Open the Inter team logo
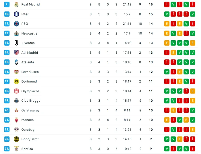Image resolution: width=201 pixels, height=154 pixels. coord(16,14)
